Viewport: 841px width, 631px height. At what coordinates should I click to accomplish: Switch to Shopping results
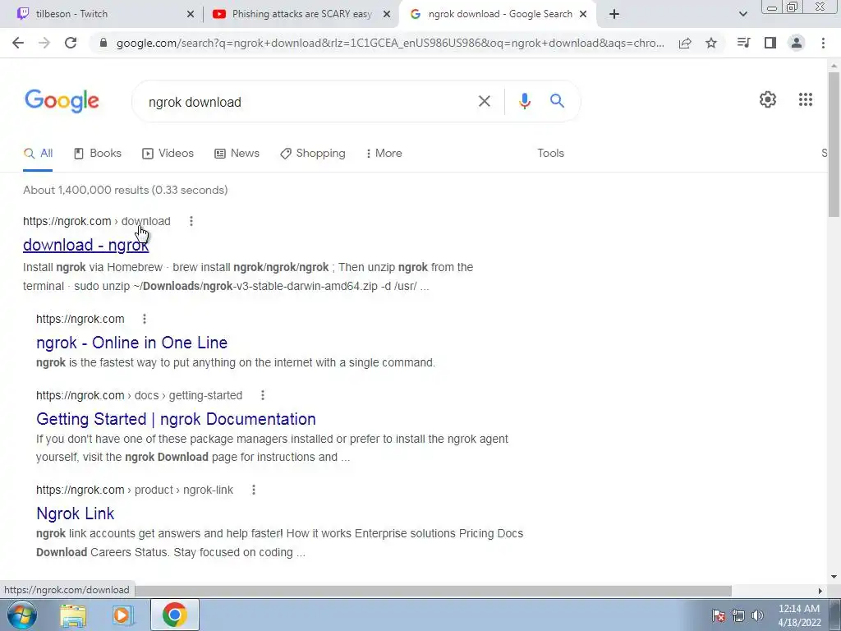point(313,154)
